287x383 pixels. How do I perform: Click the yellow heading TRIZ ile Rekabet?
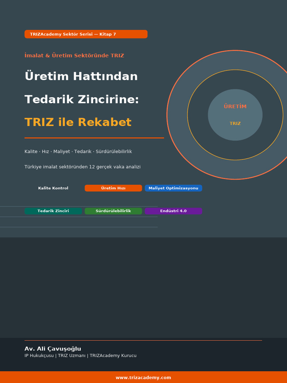pyautogui.click(x=78, y=122)
